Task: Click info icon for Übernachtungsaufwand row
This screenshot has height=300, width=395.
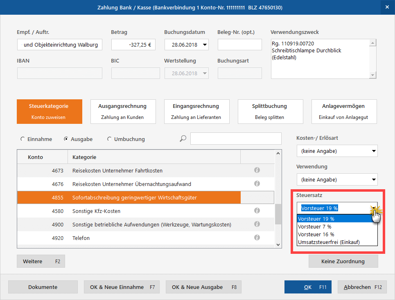Action: click(257, 184)
